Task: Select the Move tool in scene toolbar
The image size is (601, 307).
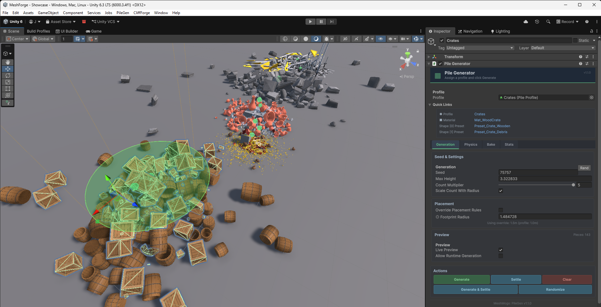Action: (x=8, y=69)
